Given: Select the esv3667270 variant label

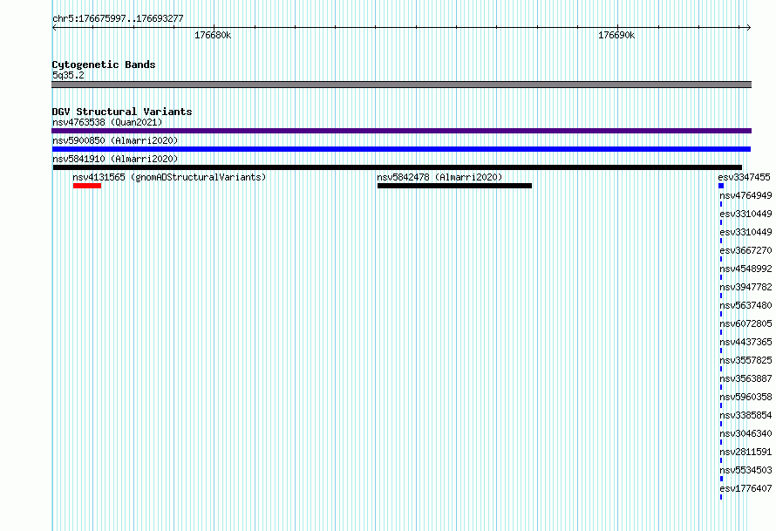Looking at the screenshot, I should (745, 250).
